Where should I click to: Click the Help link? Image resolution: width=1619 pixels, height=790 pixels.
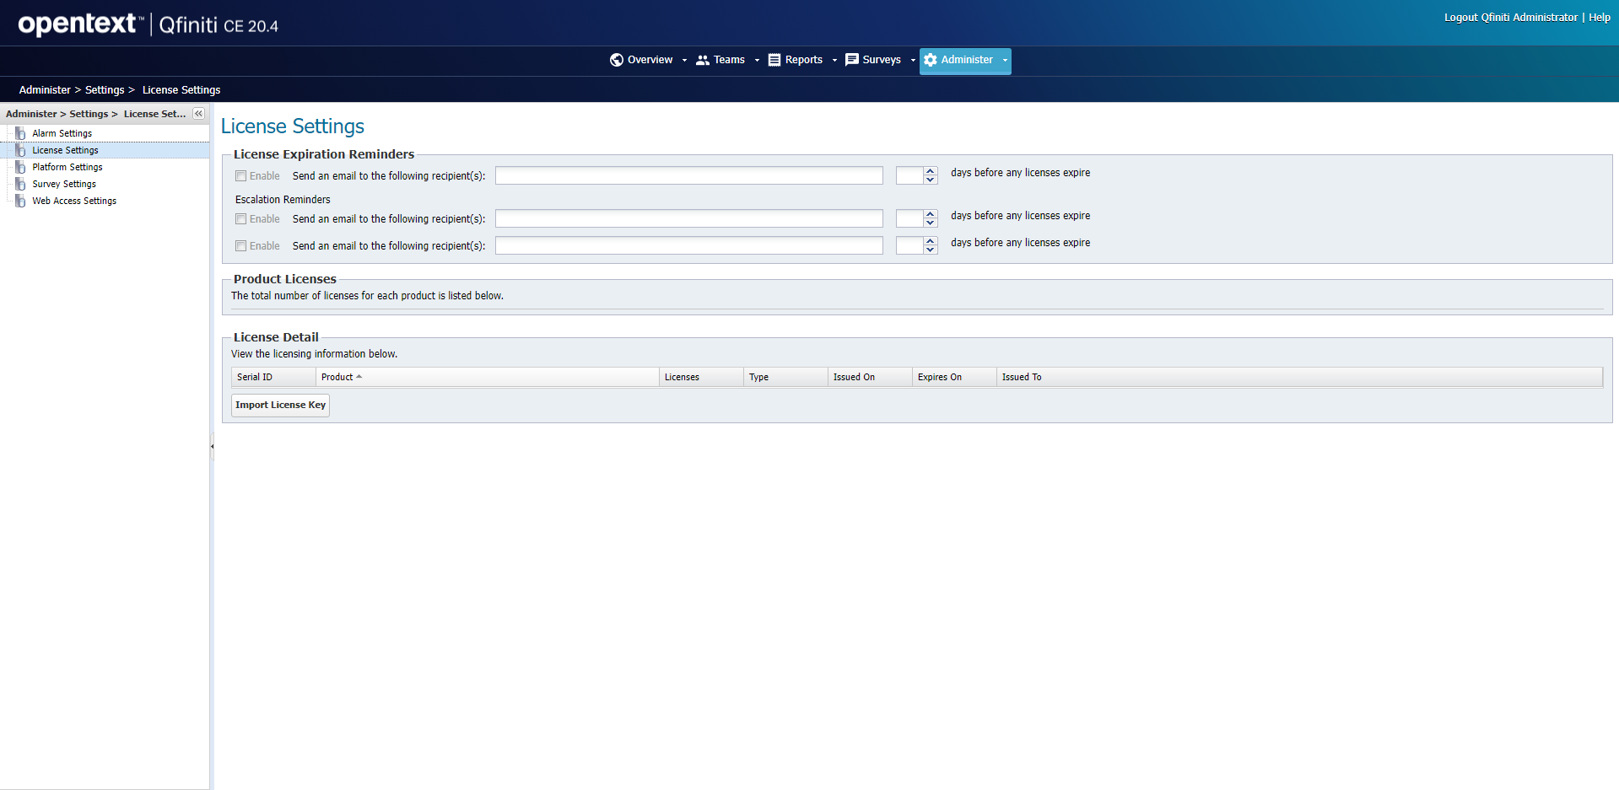point(1600,17)
